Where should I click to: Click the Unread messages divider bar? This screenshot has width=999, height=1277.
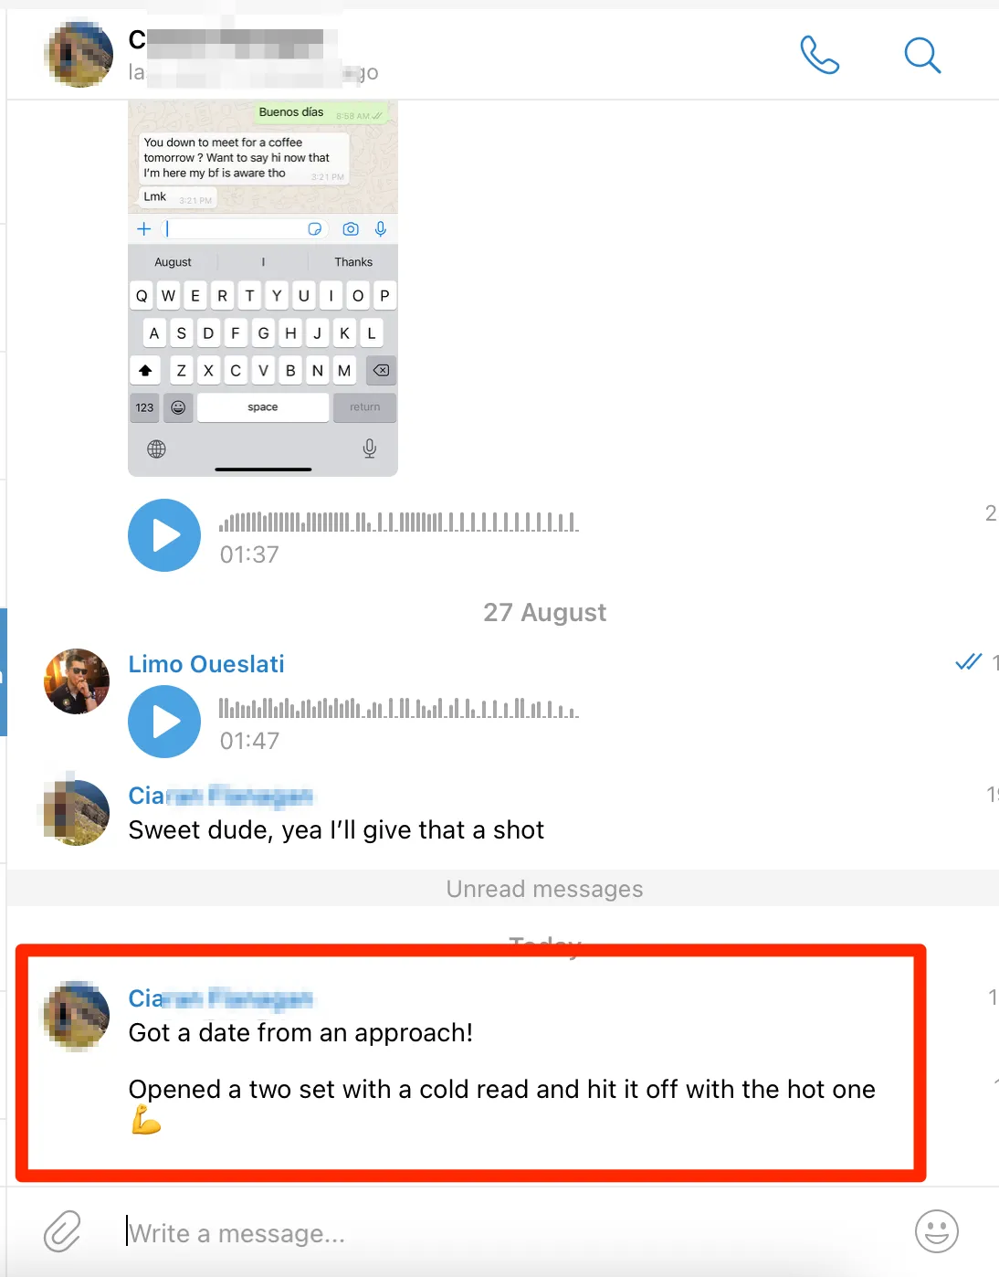503,889
